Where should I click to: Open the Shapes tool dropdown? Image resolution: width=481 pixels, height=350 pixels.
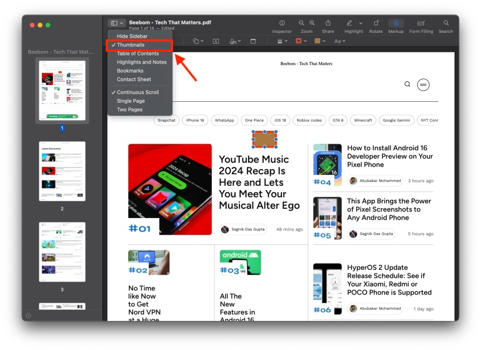click(x=198, y=41)
